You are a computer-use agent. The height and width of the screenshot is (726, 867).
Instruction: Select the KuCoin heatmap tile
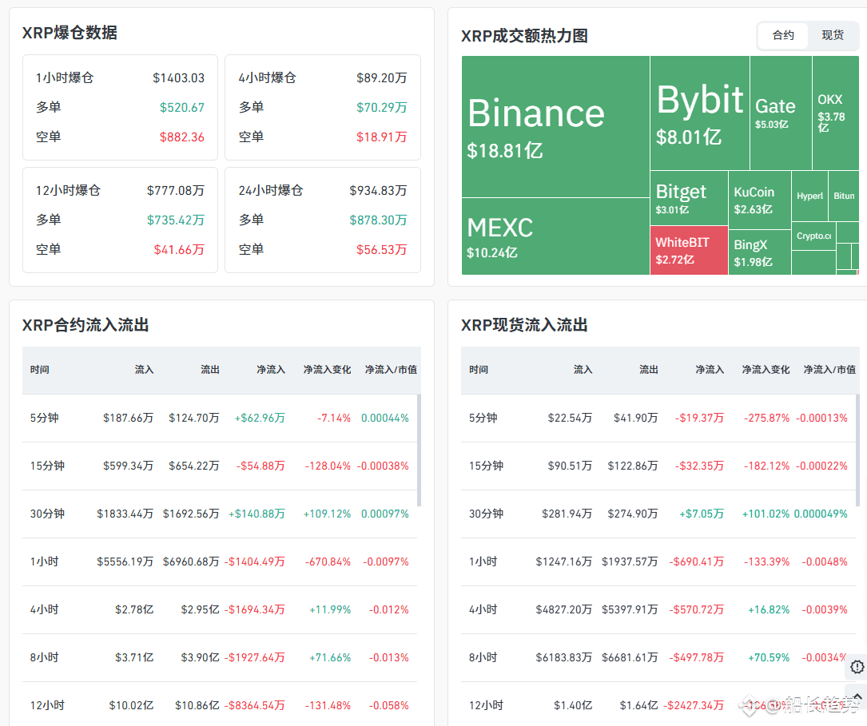tap(760, 200)
